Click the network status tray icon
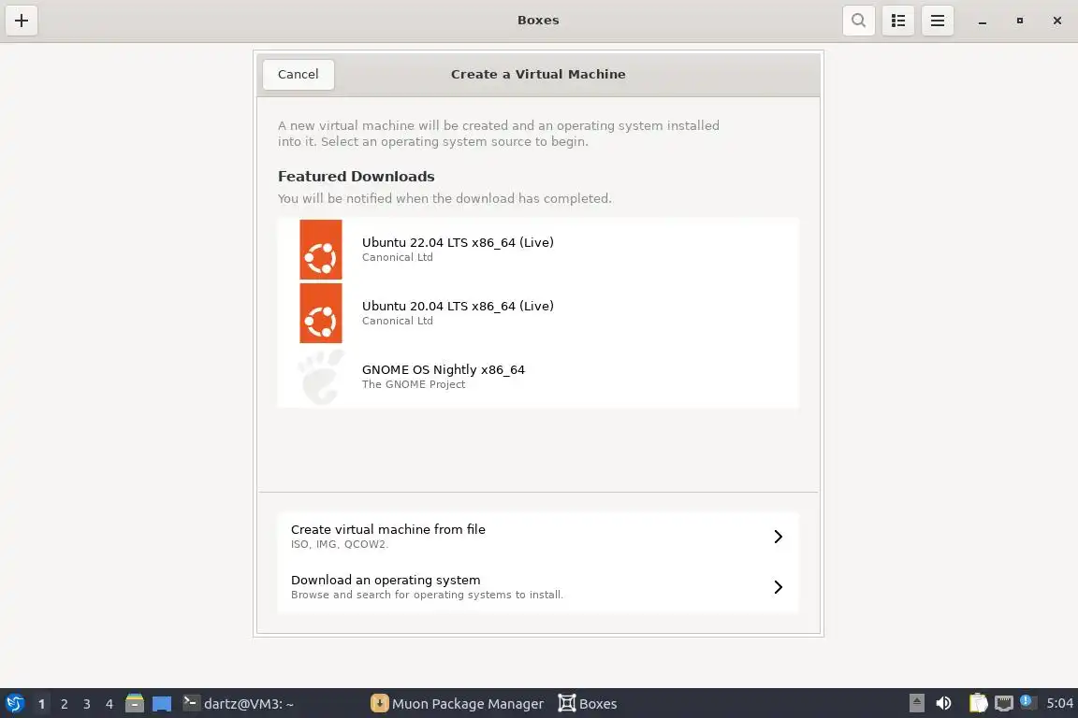The width and height of the screenshot is (1078, 718). 1004,703
